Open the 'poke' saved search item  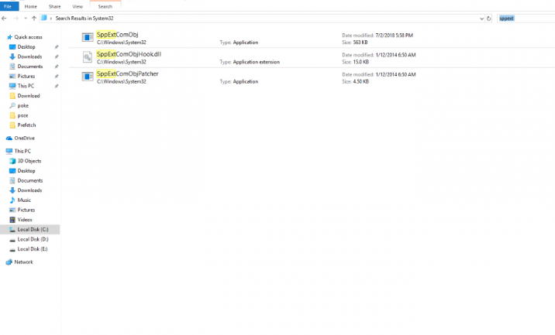(23, 106)
